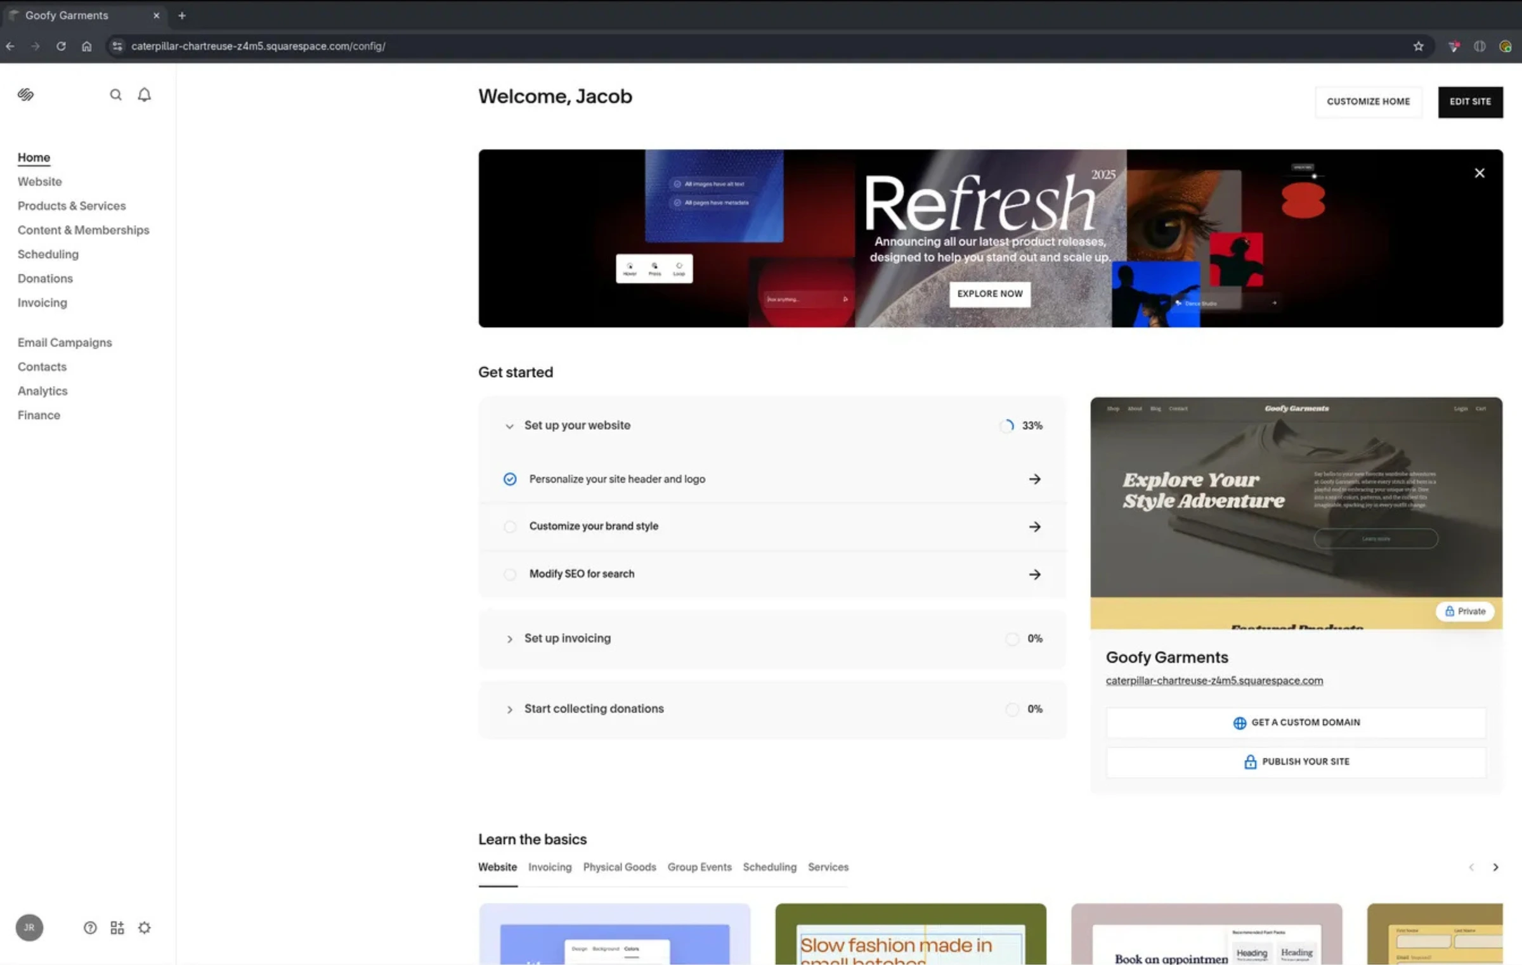Open the extensions apps icon
Viewport: 1522px width, 965px height.
click(x=117, y=927)
